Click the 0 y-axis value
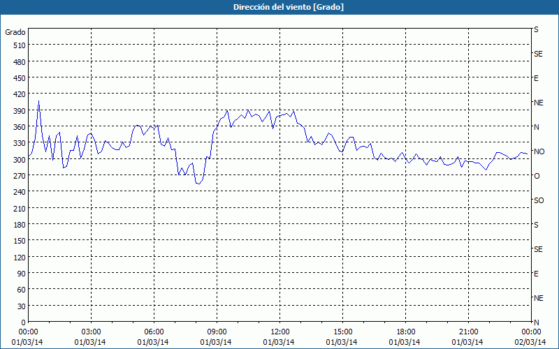559x349 pixels. pyautogui.click(x=24, y=322)
